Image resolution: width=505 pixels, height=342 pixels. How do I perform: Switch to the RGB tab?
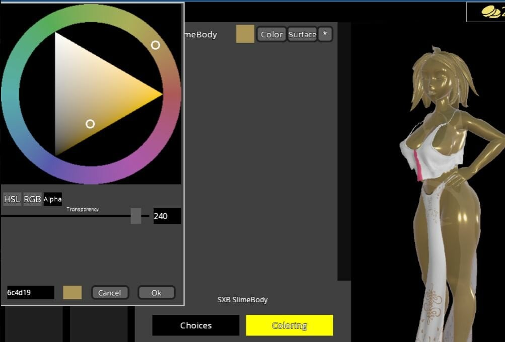[x=32, y=199]
